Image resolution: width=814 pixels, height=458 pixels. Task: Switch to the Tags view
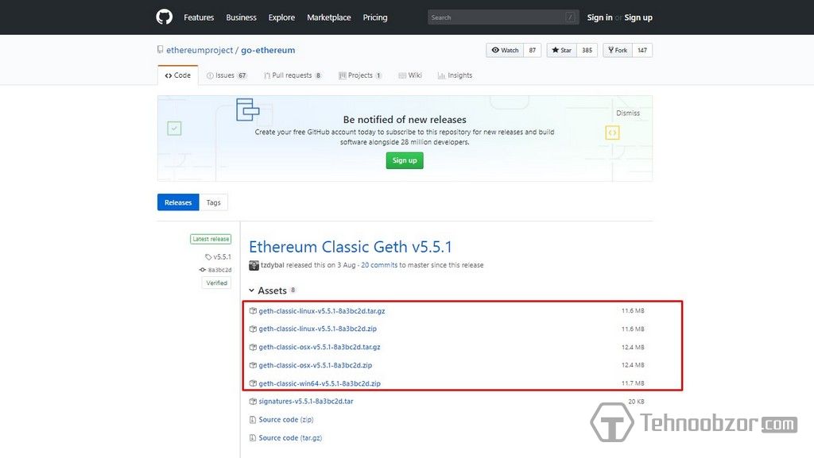click(213, 202)
